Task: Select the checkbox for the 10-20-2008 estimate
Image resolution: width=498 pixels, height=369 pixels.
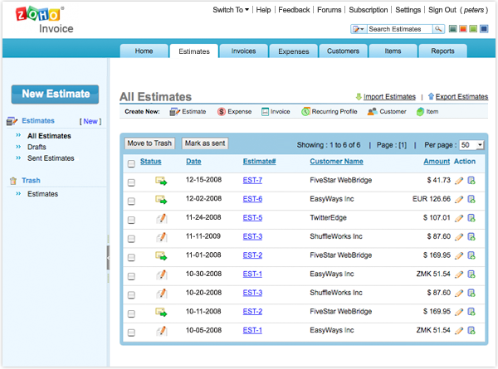Action: [x=131, y=295]
